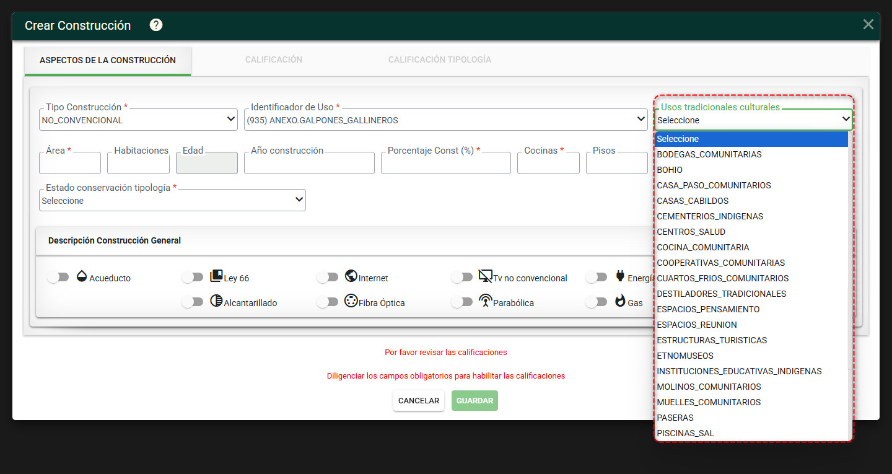The width and height of the screenshot is (892, 474).
Task: Select INSTITUCIONES_EDUCATIVAS_INDIGENAS in the list
Action: (751, 371)
